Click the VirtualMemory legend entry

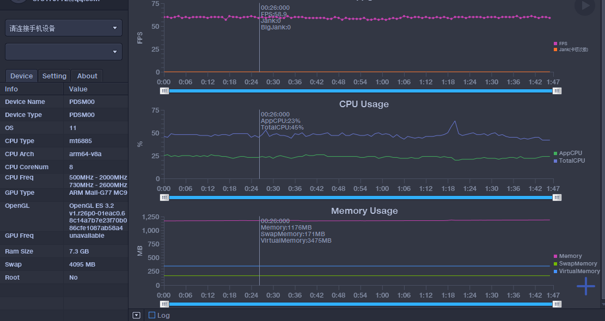tap(579, 271)
